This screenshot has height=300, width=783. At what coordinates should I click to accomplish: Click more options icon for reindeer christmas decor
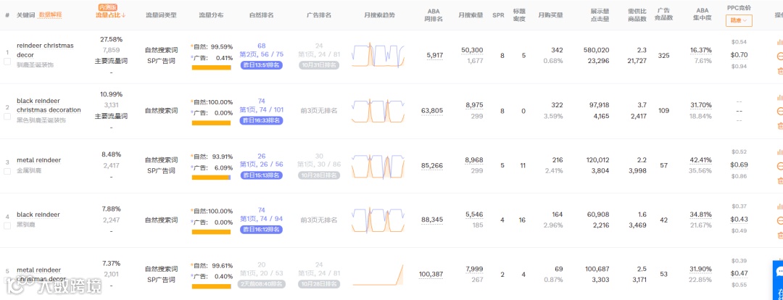pyautogui.click(x=779, y=56)
